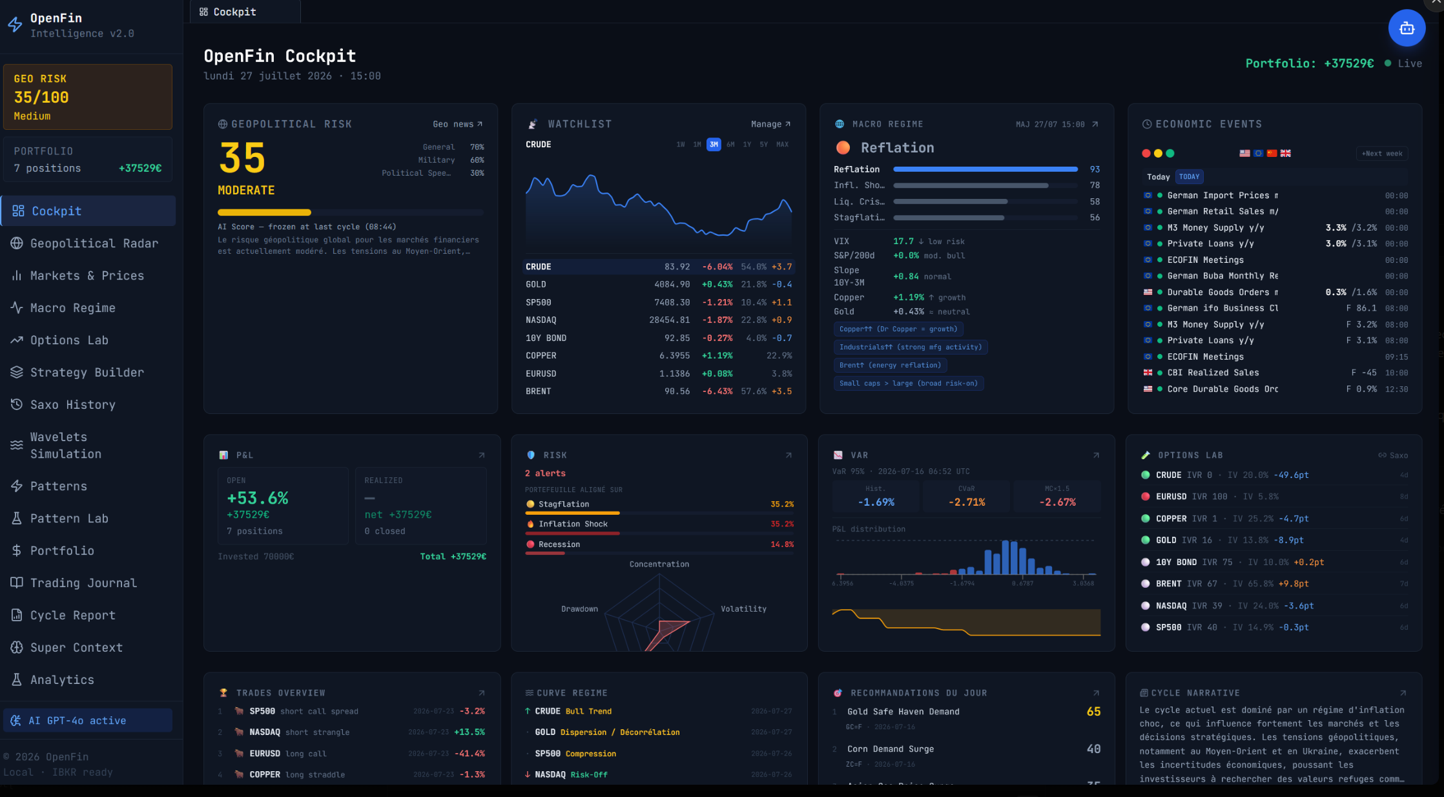This screenshot has width=1444, height=797.
Task: Toggle the red impact filter dot
Action: 1146,154
